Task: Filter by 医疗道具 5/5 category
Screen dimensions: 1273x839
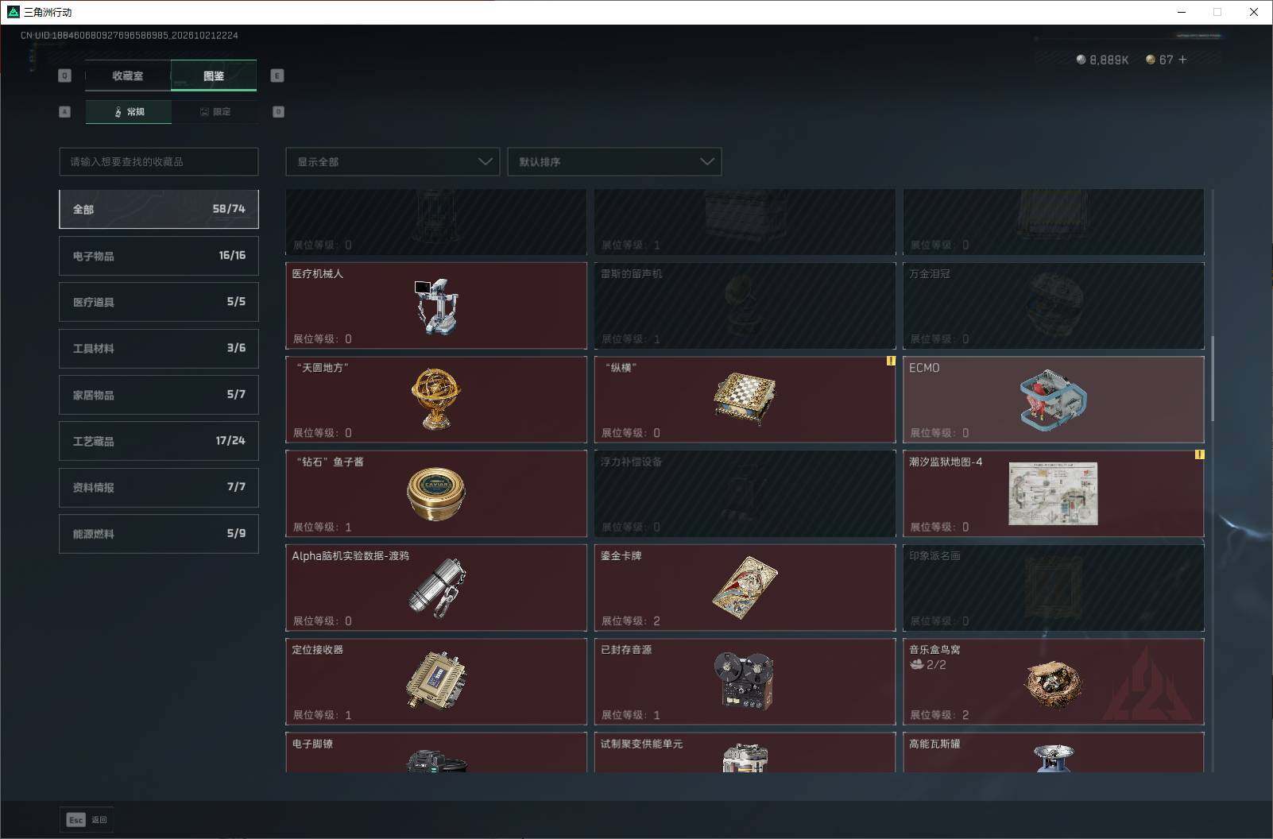Action: tap(159, 302)
